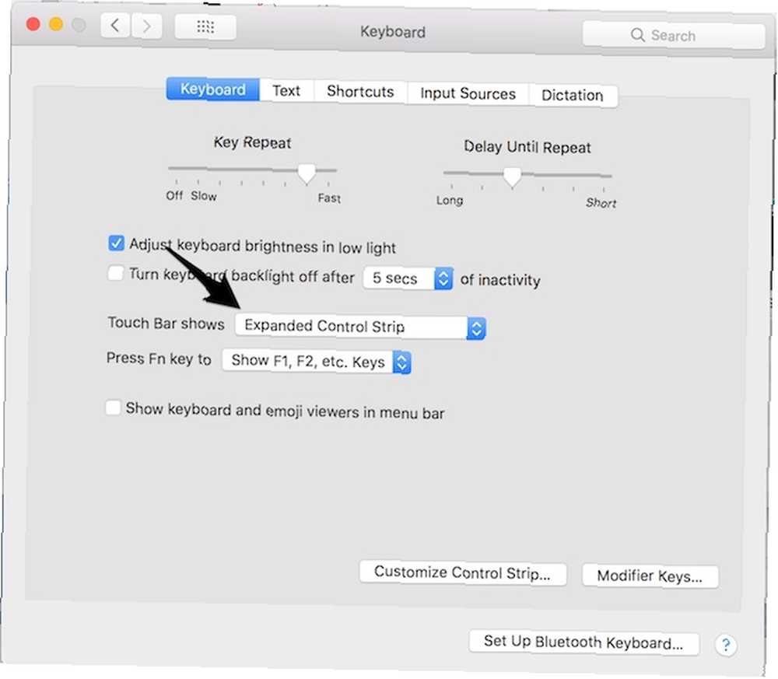Screen dimensions: 778x679
Task: Open the 5 secs inactivity dropdown
Action: tap(408, 278)
